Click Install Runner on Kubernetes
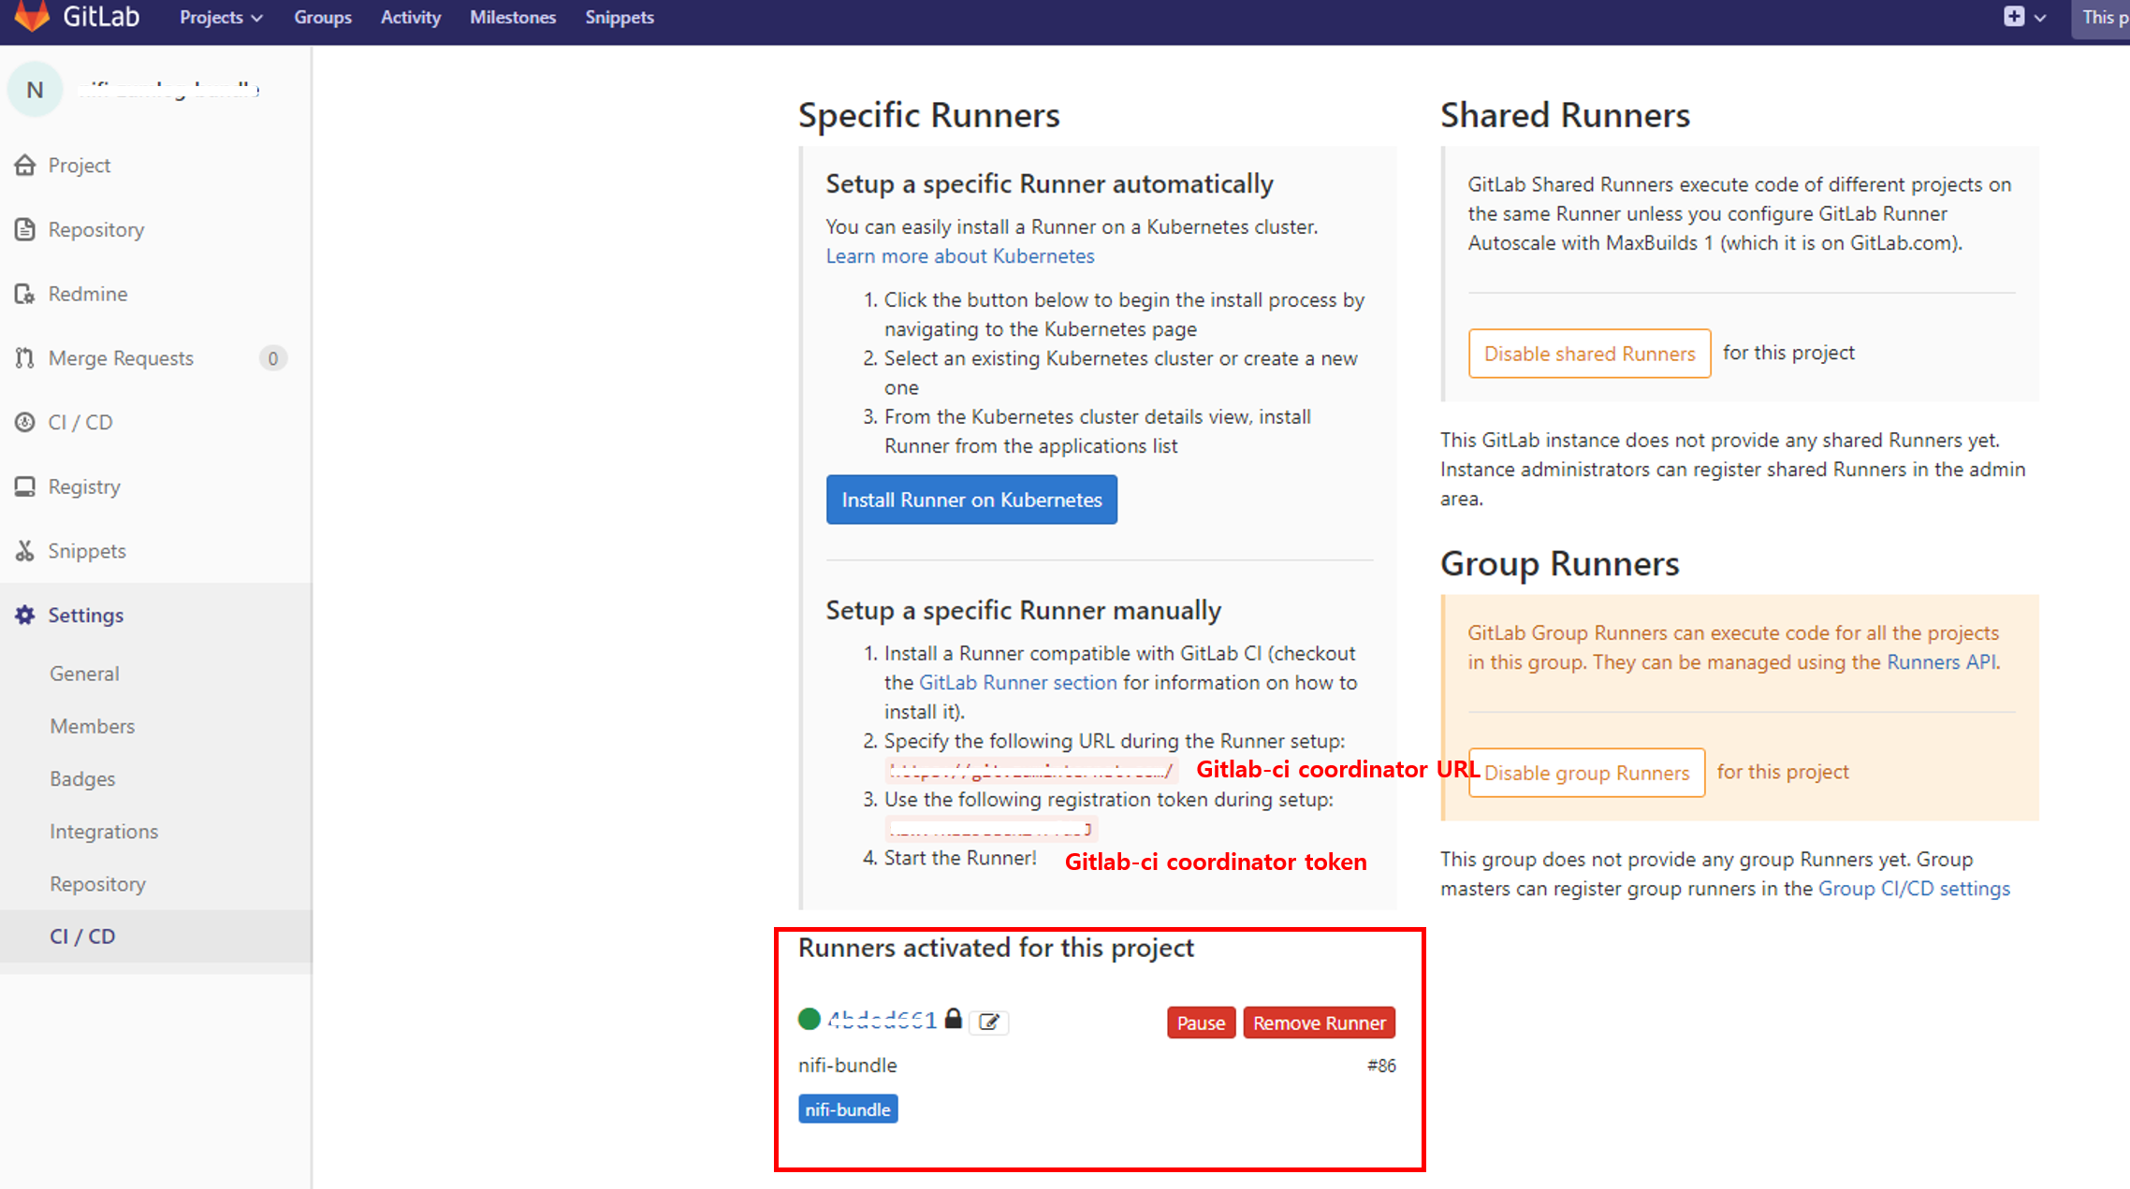 click(x=970, y=500)
